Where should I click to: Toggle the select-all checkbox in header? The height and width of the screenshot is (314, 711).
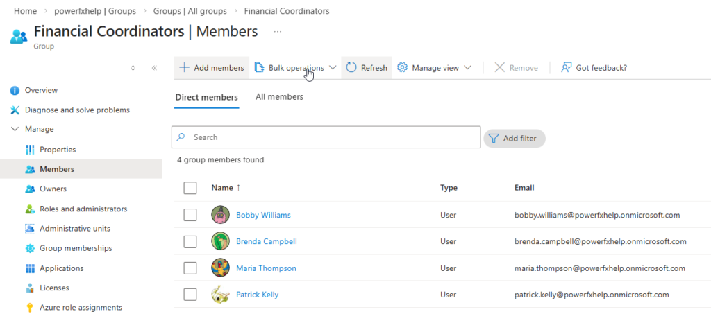[190, 188]
